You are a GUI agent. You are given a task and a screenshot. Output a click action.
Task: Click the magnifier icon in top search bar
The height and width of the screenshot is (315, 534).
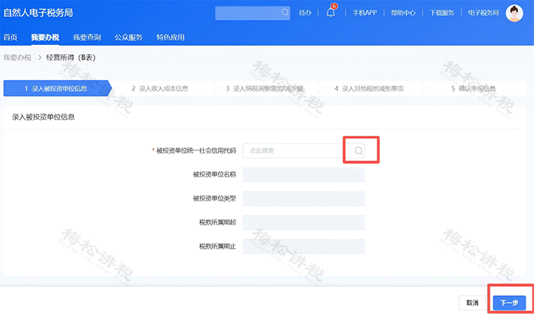[285, 13]
